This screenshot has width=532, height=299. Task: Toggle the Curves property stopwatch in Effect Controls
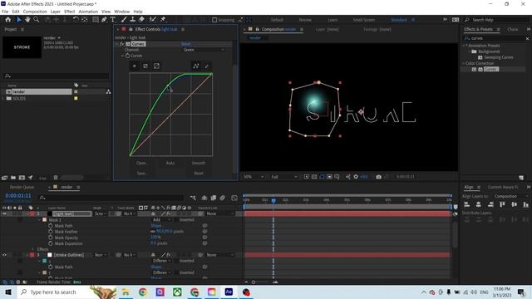coord(127,56)
